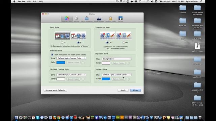Click the blue 3D Dock Style color well
This screenshot has height=121, width=216.
[x=106, y=79]
